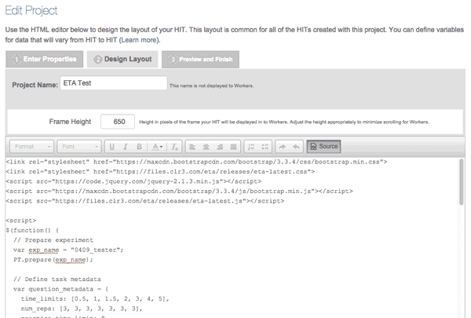Screen dimensions: 471x318
Task: Click the undo arrow icon
Action: click(x=296, y=147)
